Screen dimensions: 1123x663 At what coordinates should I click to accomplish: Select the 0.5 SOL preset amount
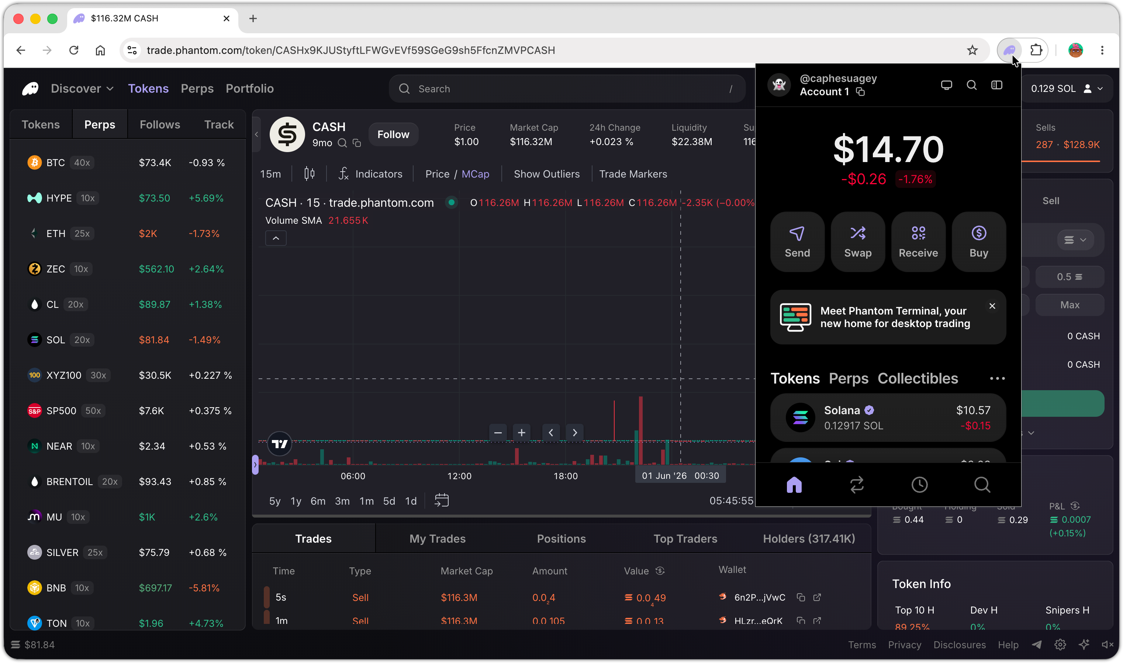pyautogui.click(x=1070, y=276)
